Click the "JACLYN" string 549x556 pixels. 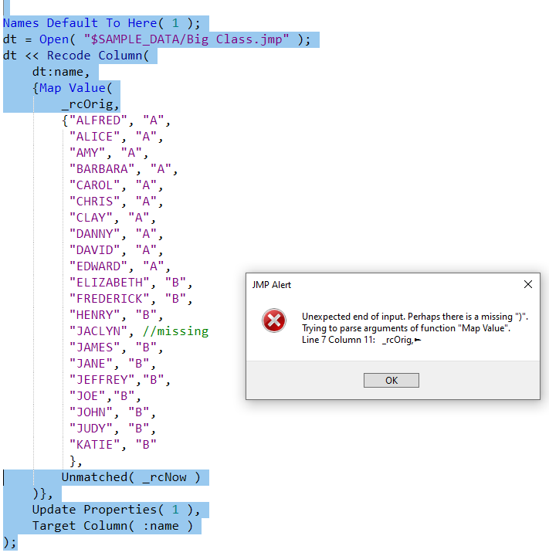point(98,331)
